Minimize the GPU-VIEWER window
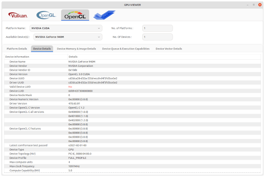265x177 pixels. click(x=247, y=5)
